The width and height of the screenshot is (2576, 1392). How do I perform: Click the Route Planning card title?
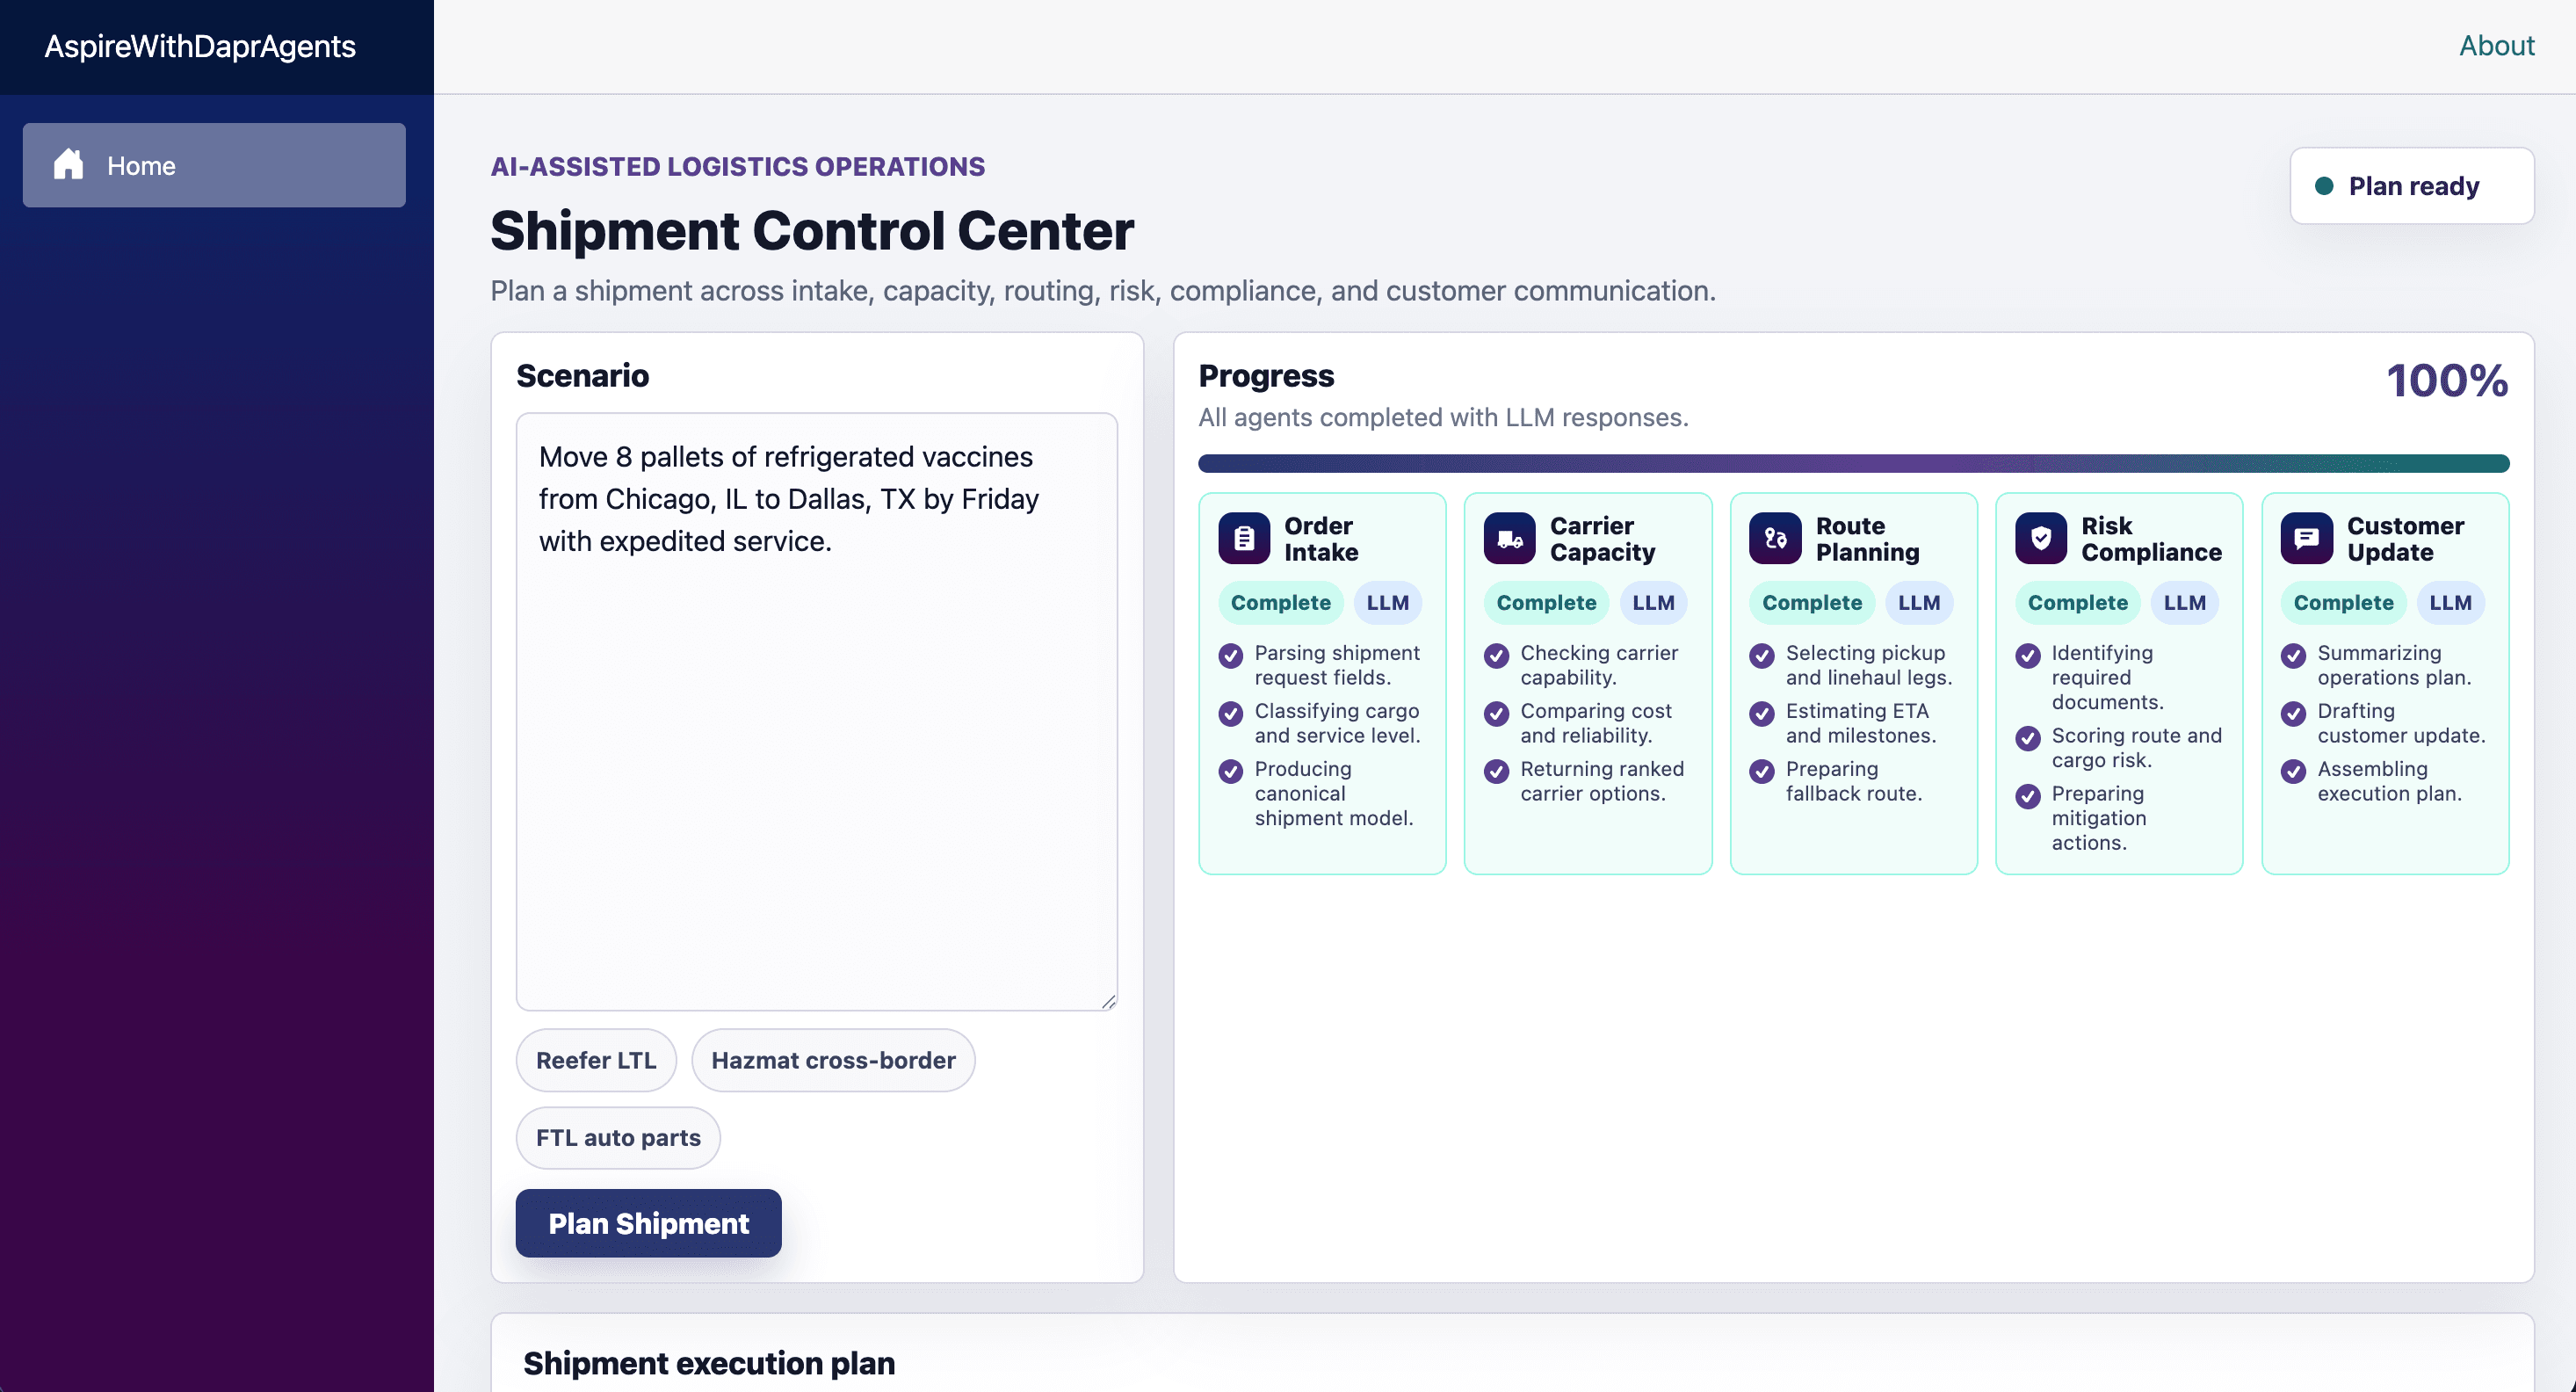[x=1867, y=539]
